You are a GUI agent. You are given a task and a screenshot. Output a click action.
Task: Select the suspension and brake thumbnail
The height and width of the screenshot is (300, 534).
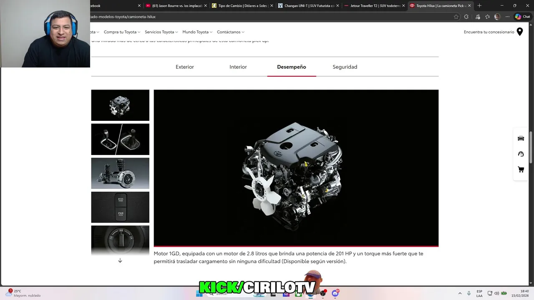tap(120, 173)
